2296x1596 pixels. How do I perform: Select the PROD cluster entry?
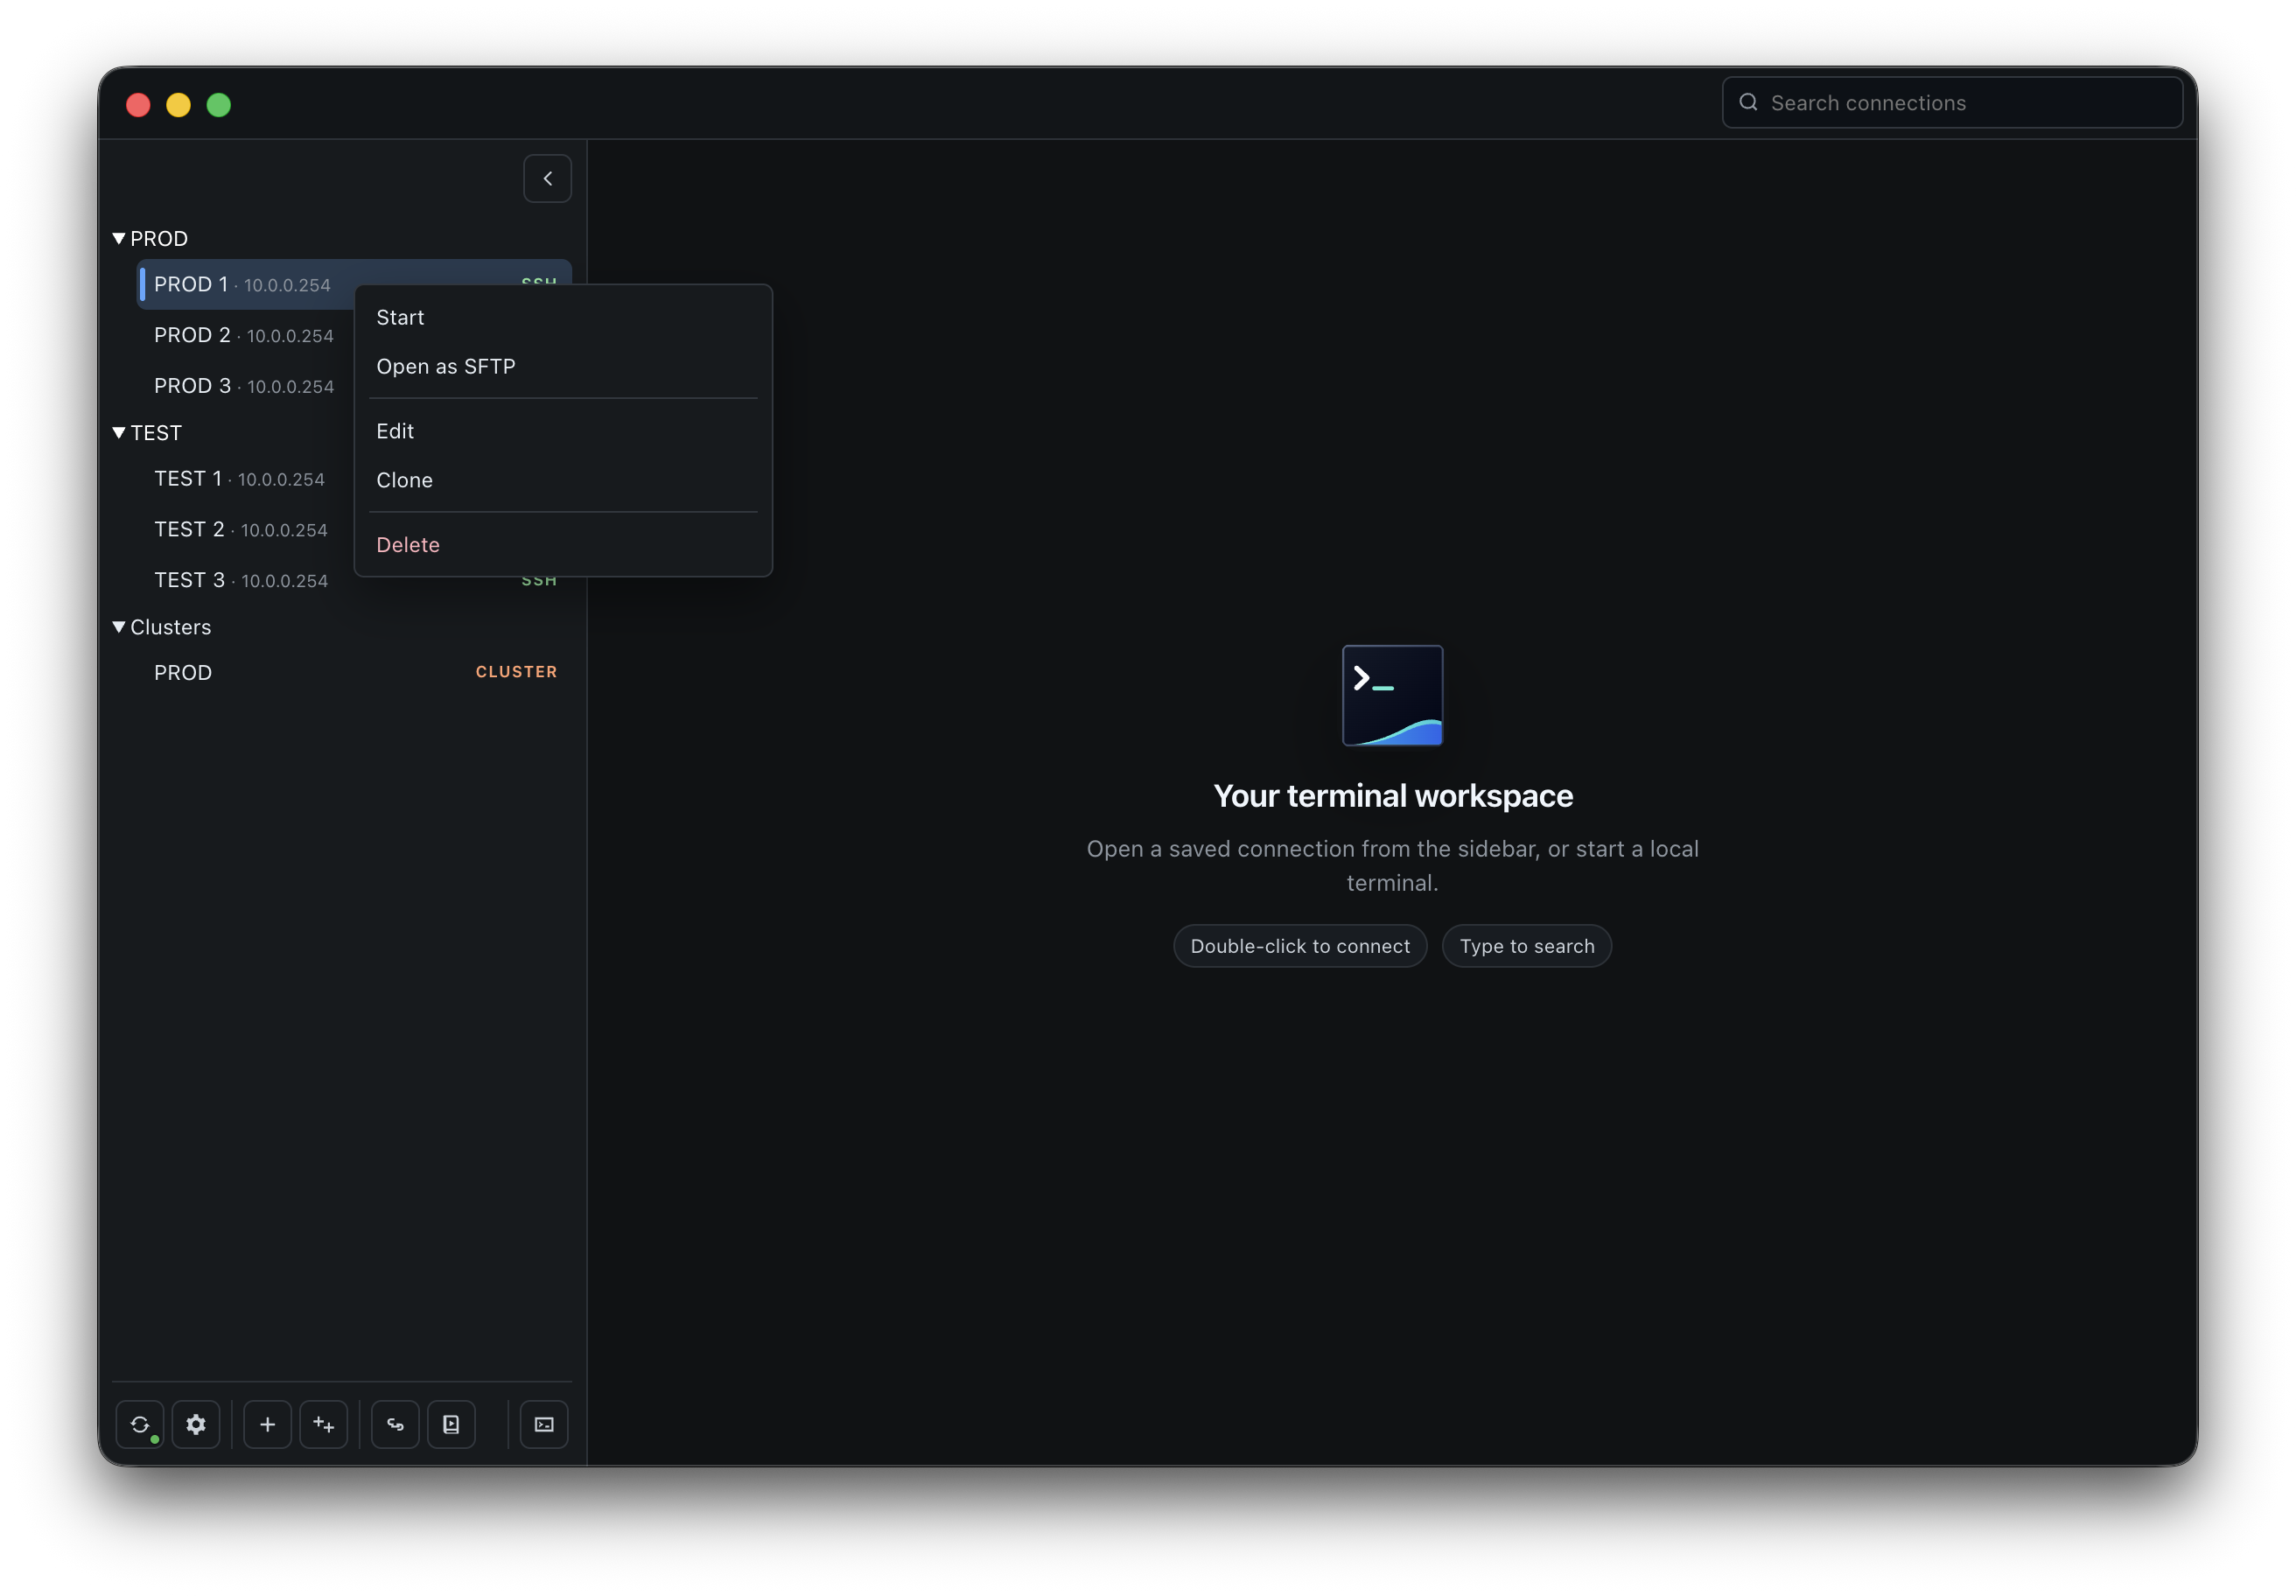(x=354, y=672)
